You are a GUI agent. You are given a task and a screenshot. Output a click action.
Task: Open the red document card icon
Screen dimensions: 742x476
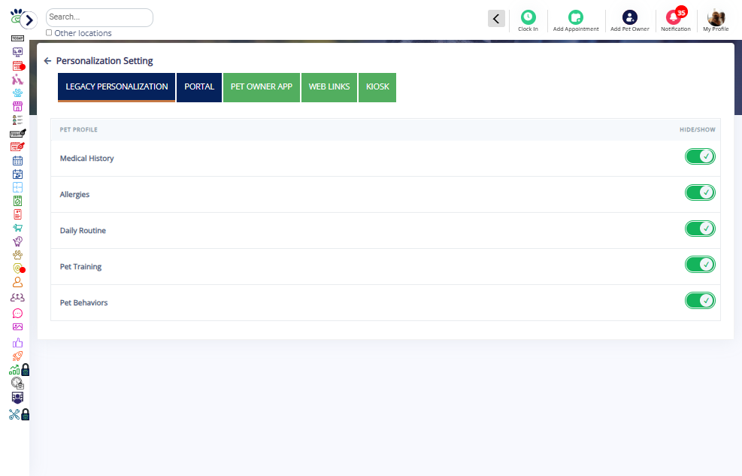coord(17,214)
